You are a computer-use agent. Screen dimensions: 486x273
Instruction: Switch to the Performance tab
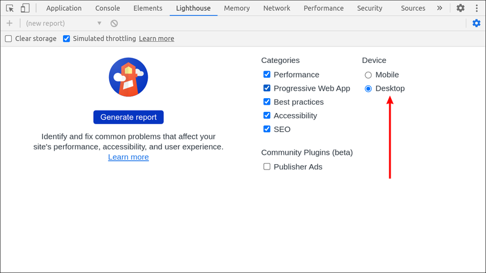pos(323,8)
